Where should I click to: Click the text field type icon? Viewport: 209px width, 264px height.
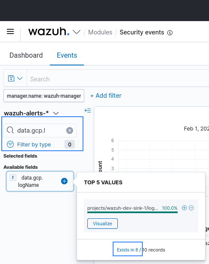pos(13,177)
